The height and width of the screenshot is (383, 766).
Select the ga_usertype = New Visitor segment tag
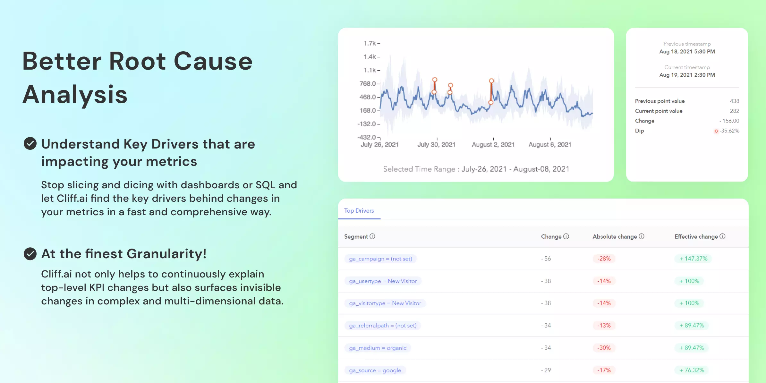coord(383,281)
